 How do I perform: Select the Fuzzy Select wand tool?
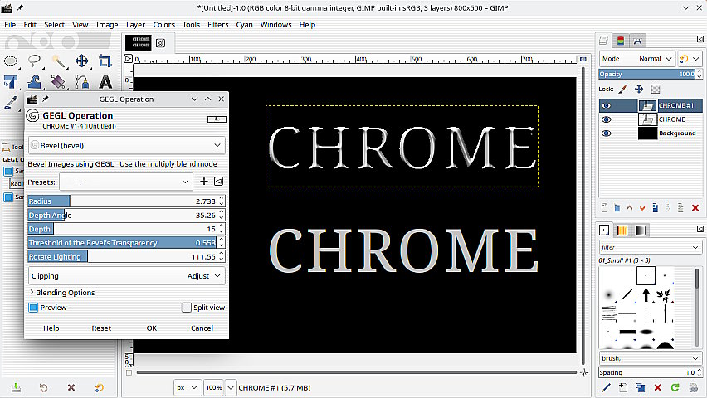pyautogui.click(x=58, y=61)
